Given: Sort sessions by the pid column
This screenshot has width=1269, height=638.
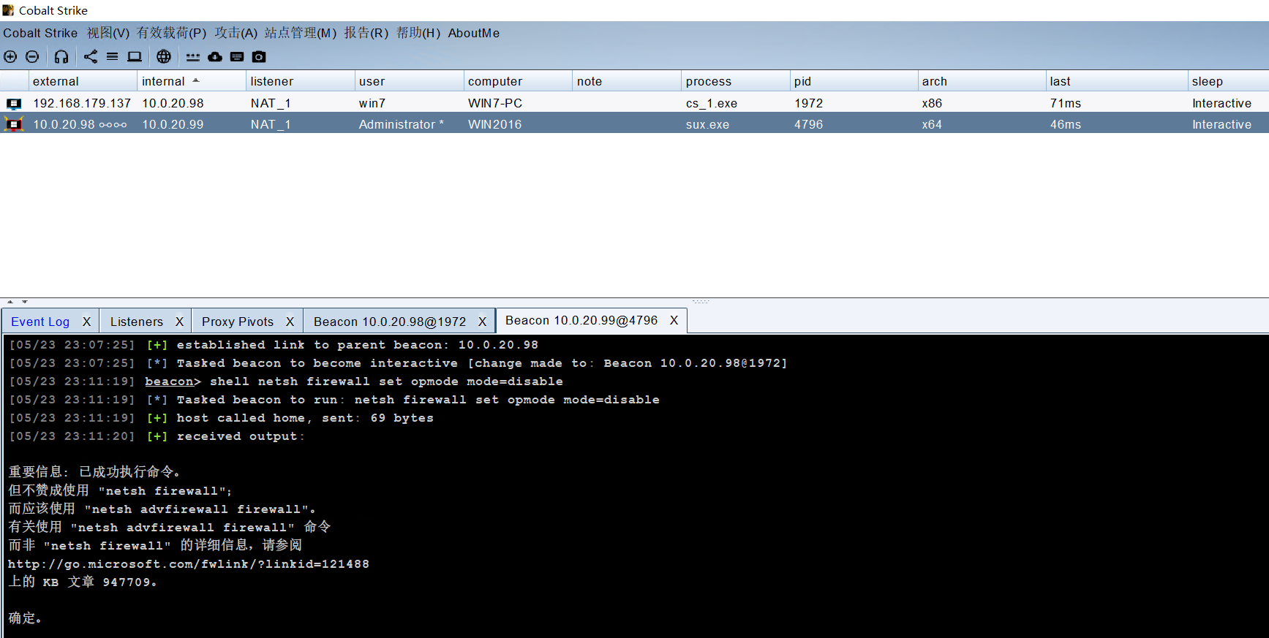Looking at the screenshot, I should pos(854,81).
